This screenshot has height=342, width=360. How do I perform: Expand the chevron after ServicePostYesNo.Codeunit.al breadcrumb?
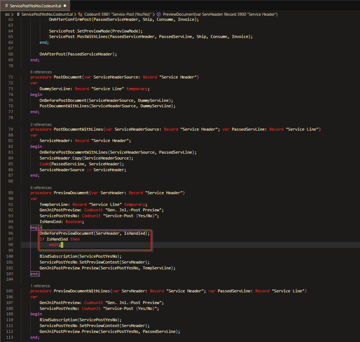[x=75, y=14]
